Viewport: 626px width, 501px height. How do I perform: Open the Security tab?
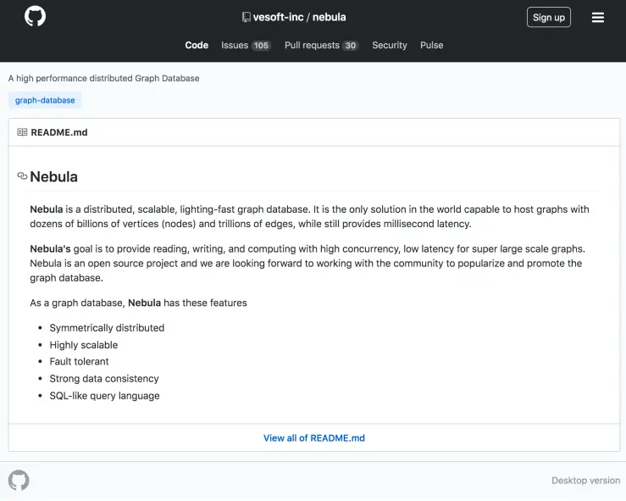[x=390, y=46]
